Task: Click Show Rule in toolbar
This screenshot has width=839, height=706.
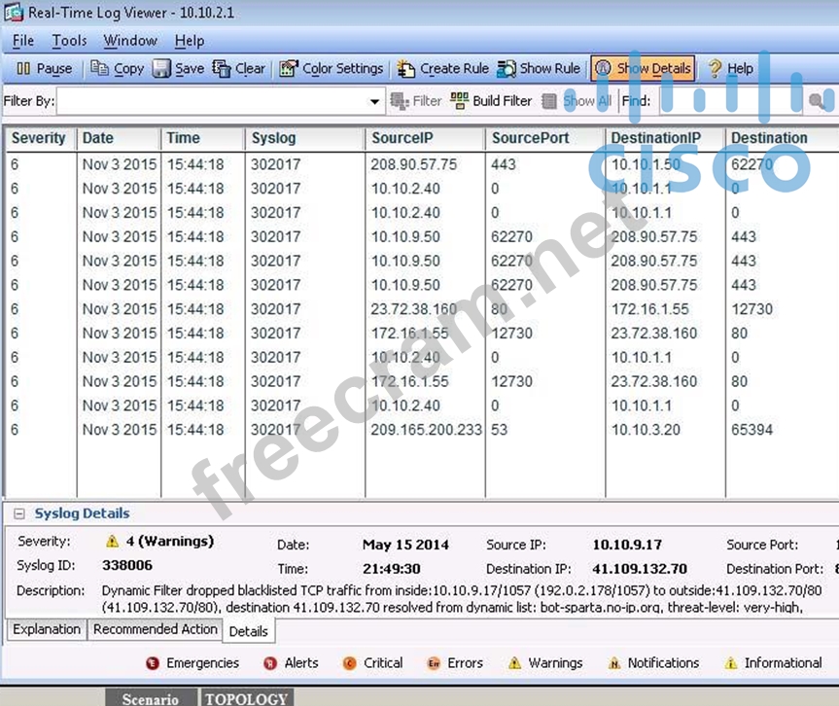Action: [539, 69]
